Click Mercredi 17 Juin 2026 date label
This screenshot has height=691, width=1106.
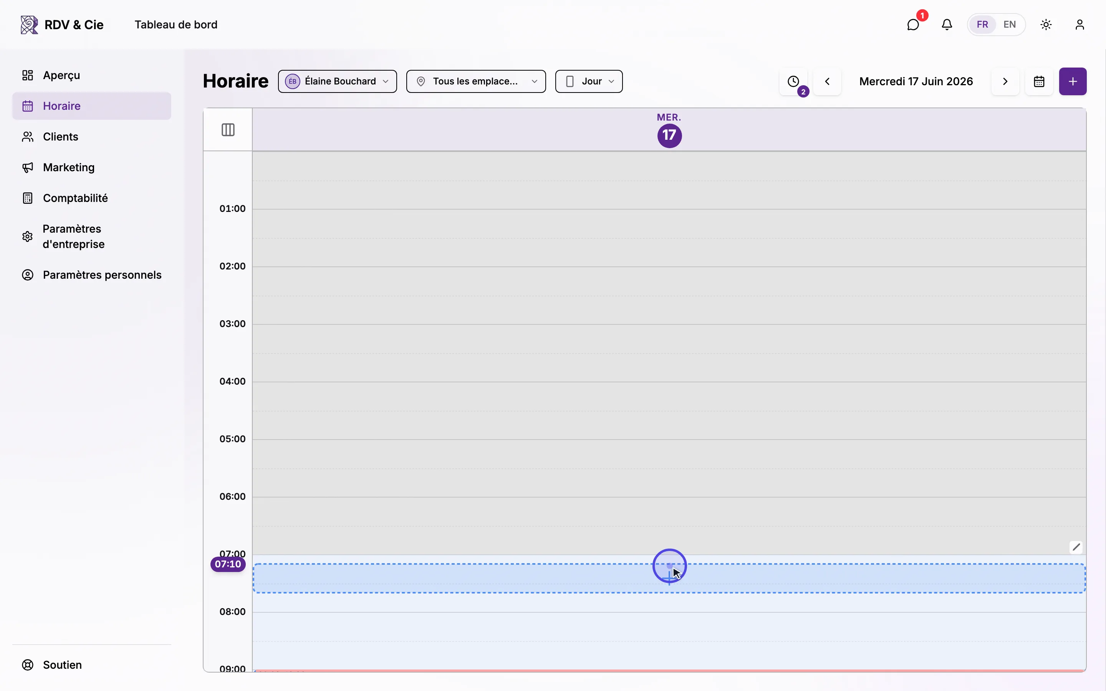tap(916, 81)
